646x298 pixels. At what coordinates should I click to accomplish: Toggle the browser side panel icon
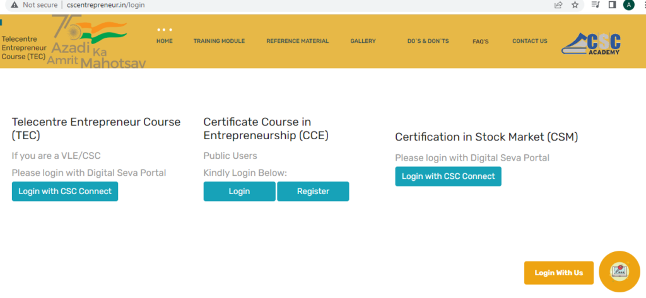(x=612, y=5)
